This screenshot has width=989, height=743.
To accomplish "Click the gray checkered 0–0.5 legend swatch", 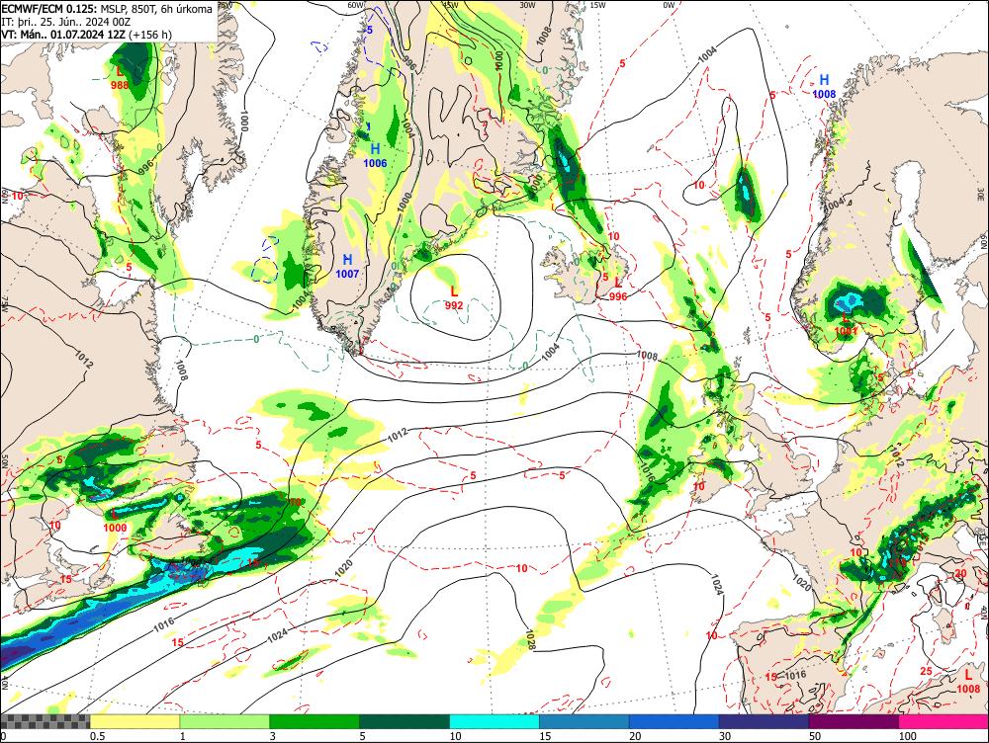I will tap(45, 721).
